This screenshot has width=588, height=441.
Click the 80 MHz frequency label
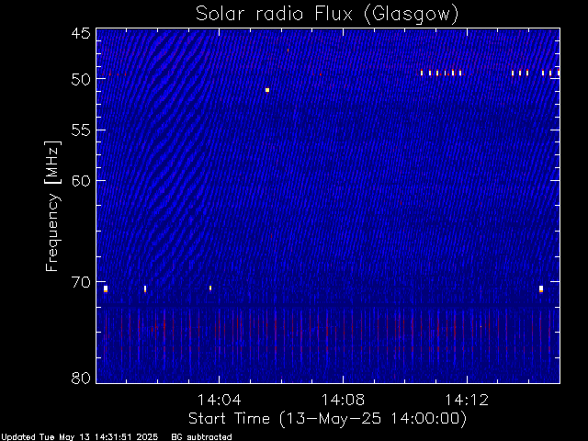tap(81, 378)
